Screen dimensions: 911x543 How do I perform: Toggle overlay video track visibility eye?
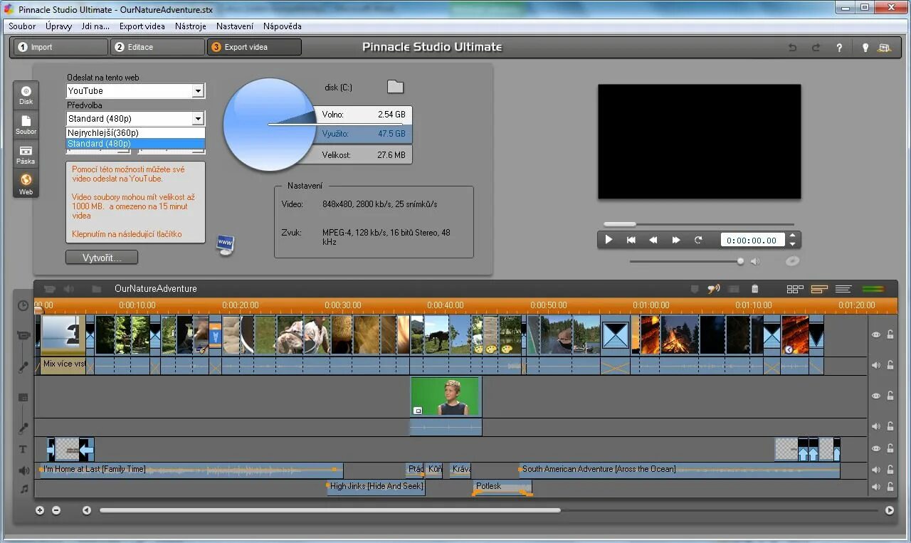[876, 396]
